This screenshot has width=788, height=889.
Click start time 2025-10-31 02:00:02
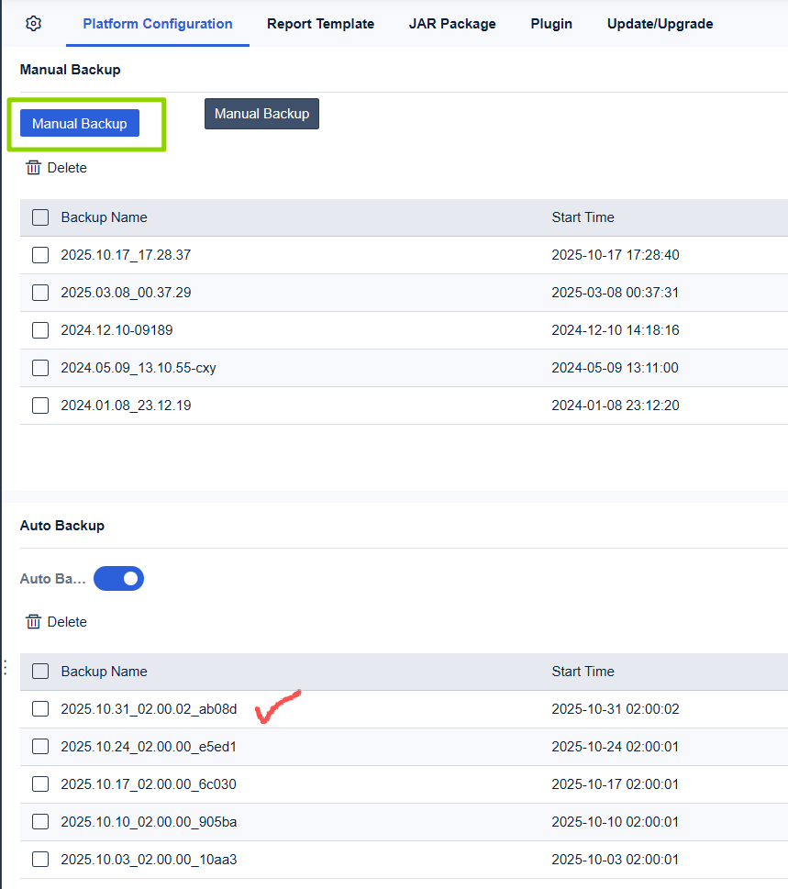(616, 708)
